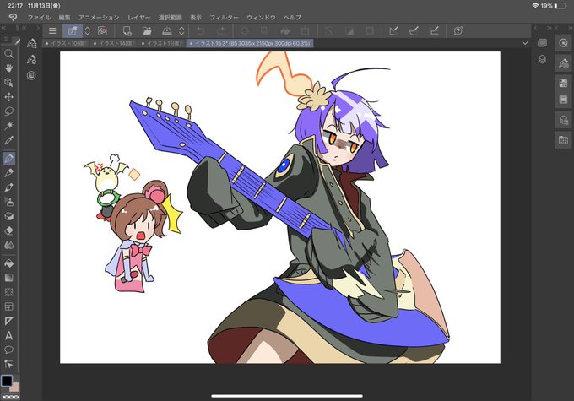Switch to the イラスト11 canvas tab

(162, 43)
